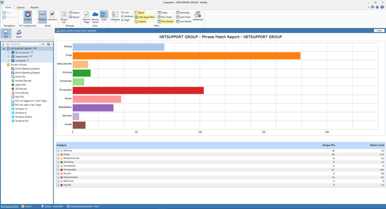The width and height of the screenshot is (386, 209).
Task: Expand the Suicide category row
Action: [58, 185]
